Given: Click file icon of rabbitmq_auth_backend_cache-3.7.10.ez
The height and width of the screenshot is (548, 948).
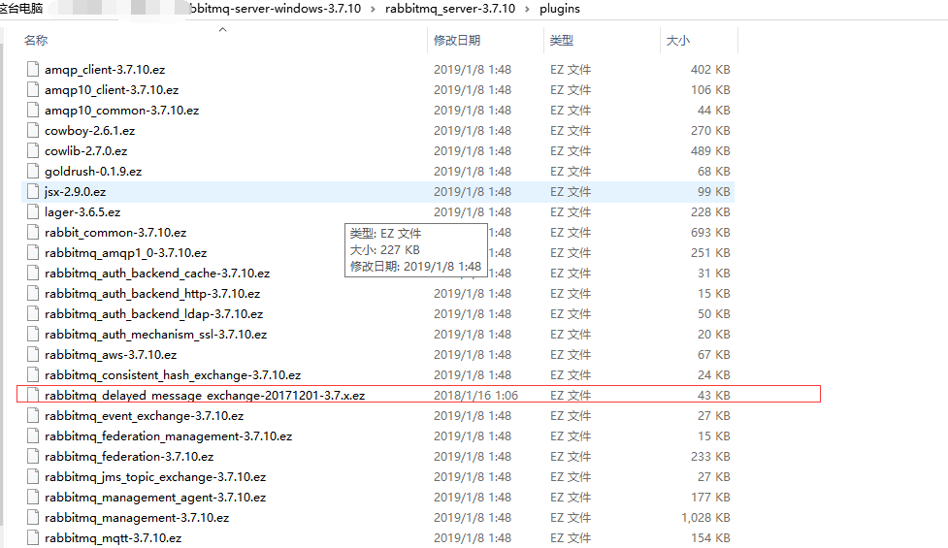Looking at the screenshot, I should click(x=33, y=274).
